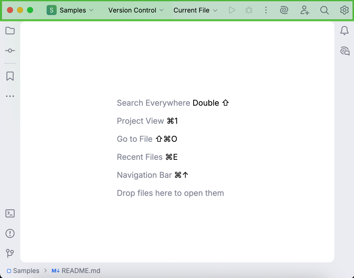354x278 pixels.
Task: Open the Problems view
Action: (10, 233)
